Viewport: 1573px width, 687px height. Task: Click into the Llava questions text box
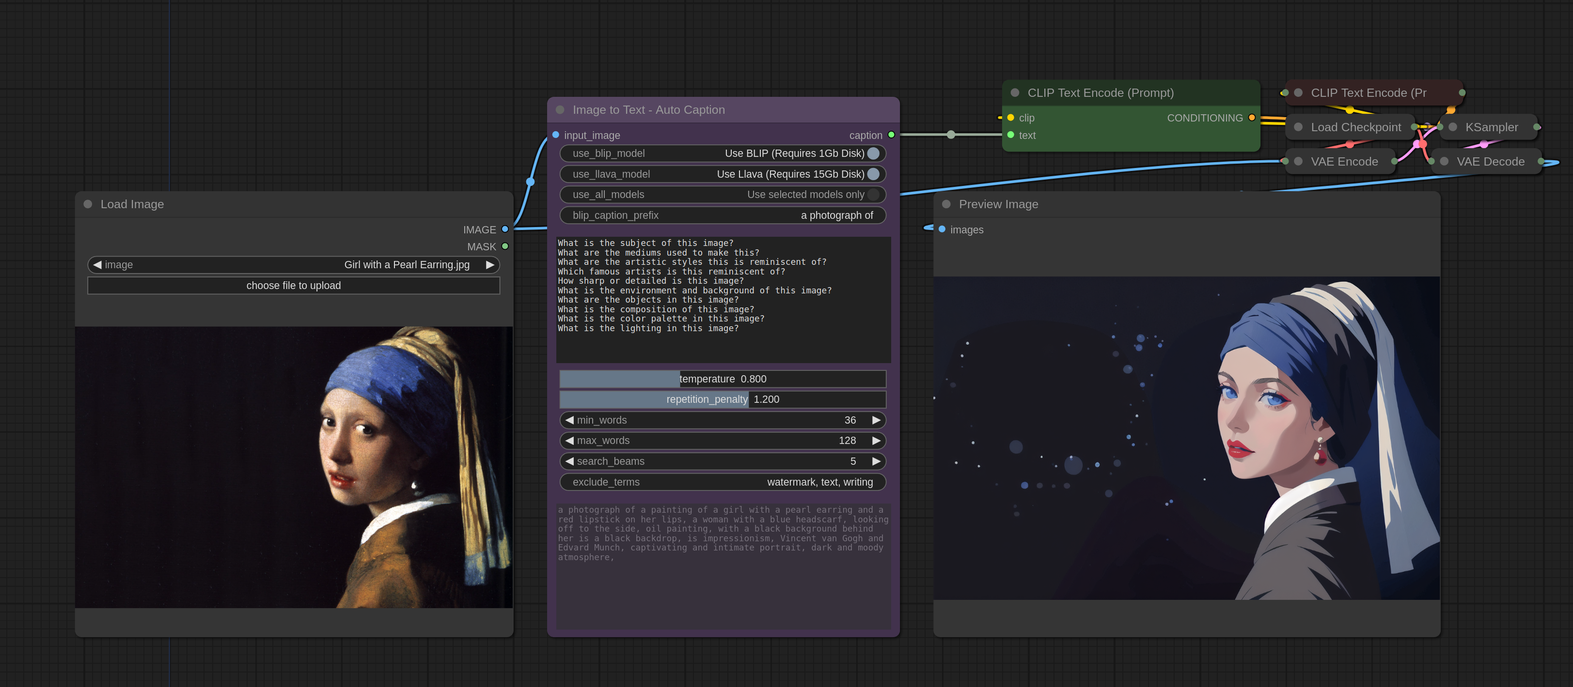point(723,300)
